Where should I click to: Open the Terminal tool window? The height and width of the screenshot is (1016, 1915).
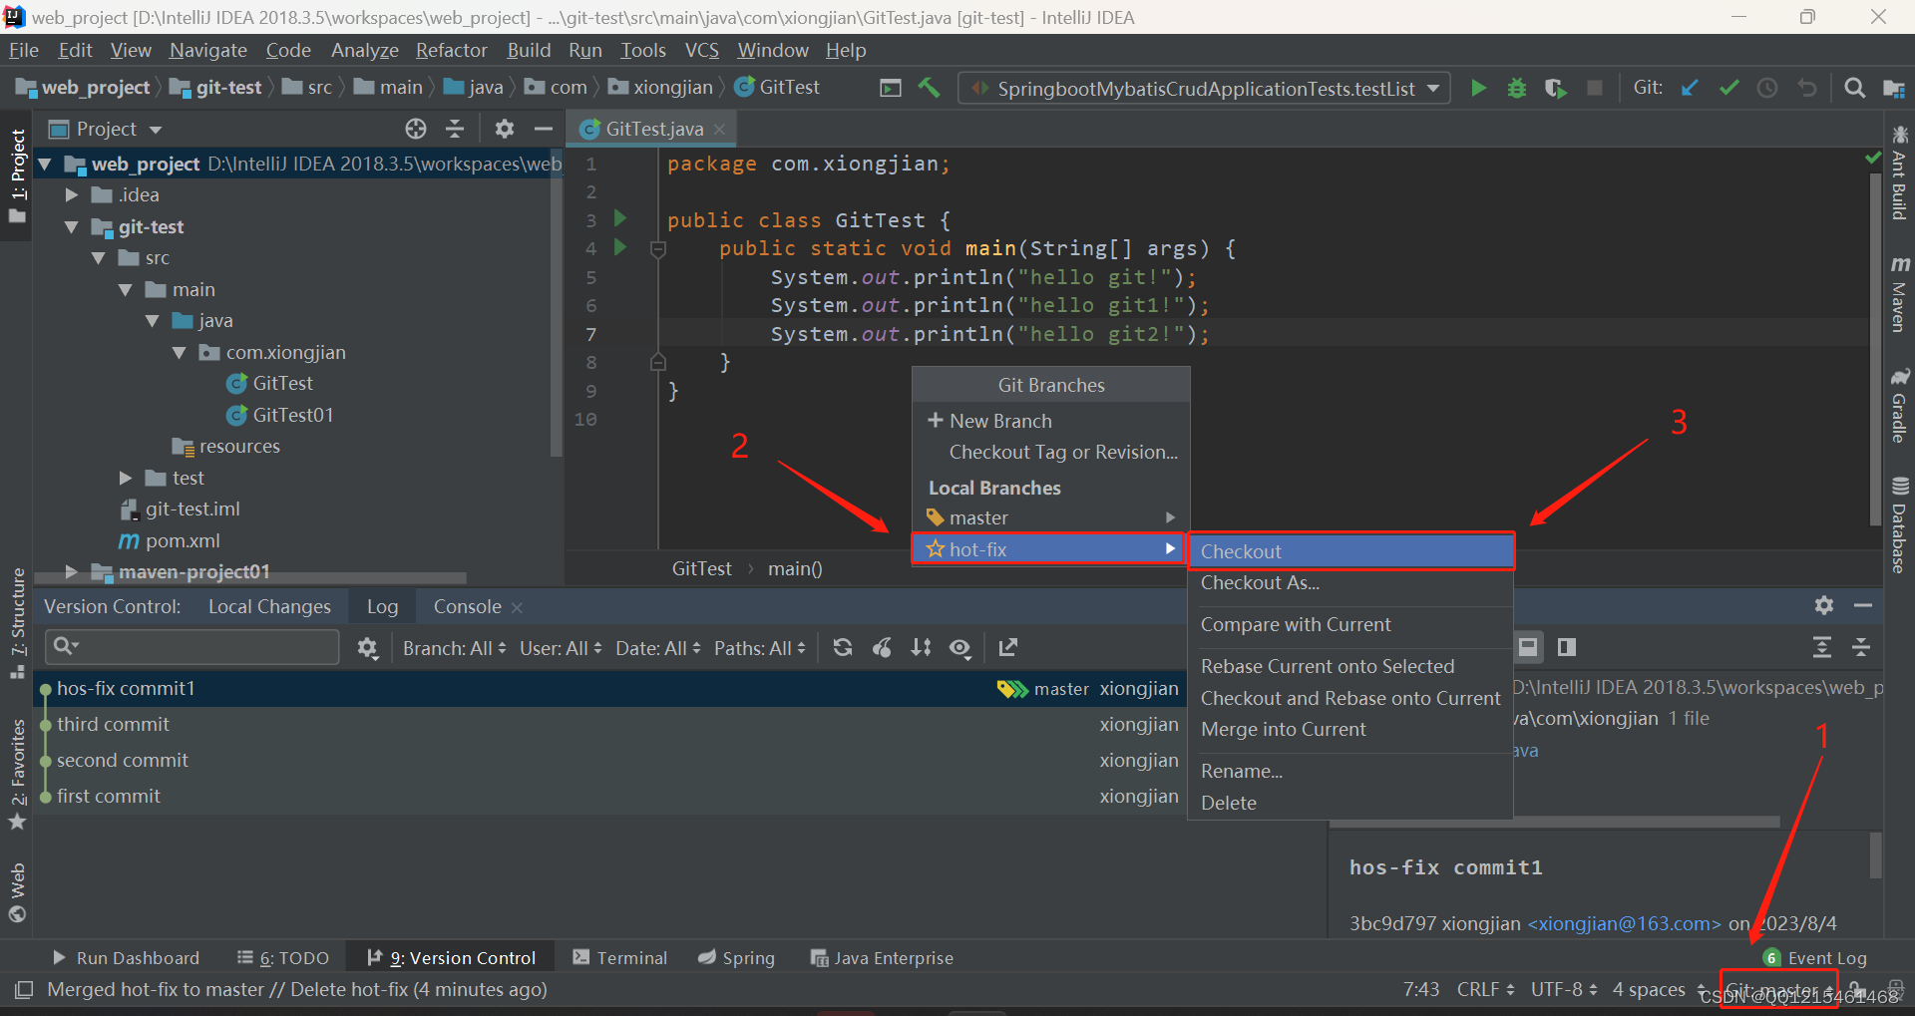[620, 957]
